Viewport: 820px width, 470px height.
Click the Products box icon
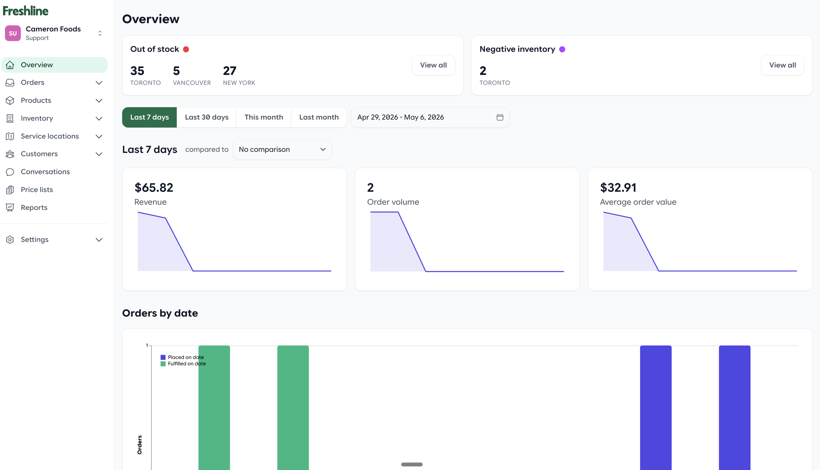coord(10,100)
